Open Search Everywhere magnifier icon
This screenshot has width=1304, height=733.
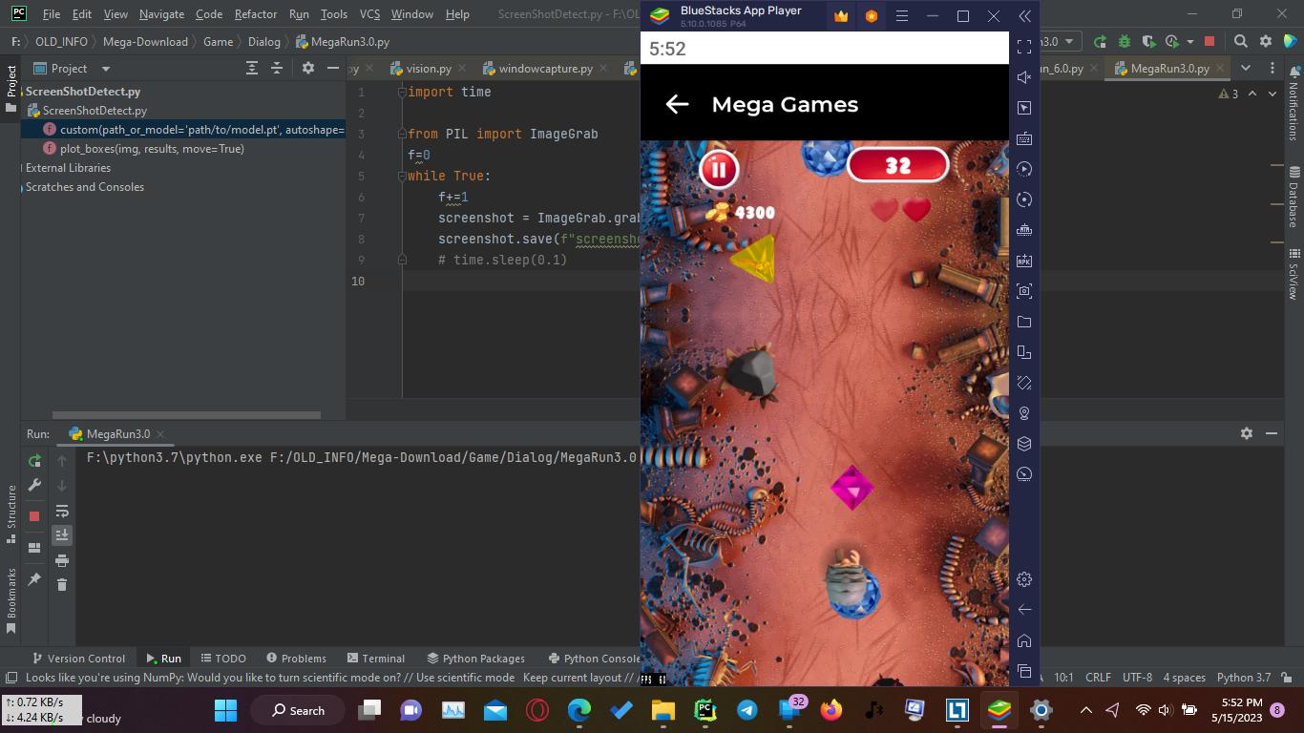1240,42
